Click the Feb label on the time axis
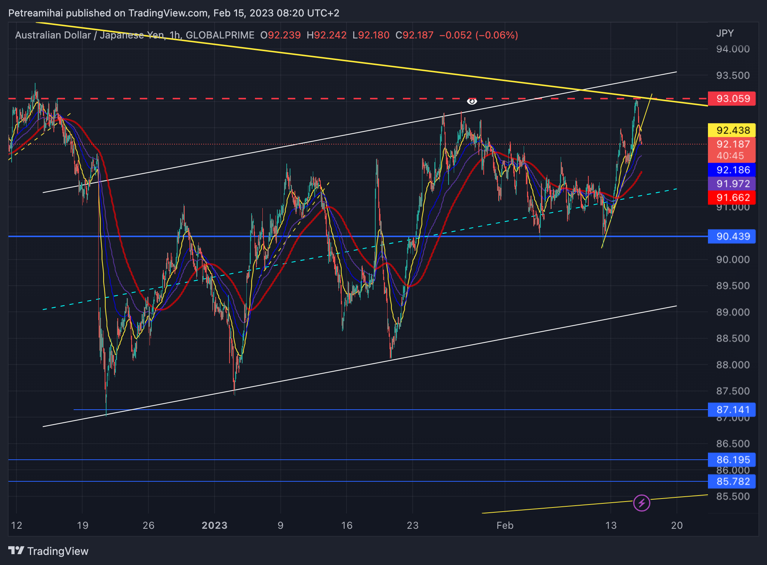Screen dimensions: 767x565 (x=505, y=525)
